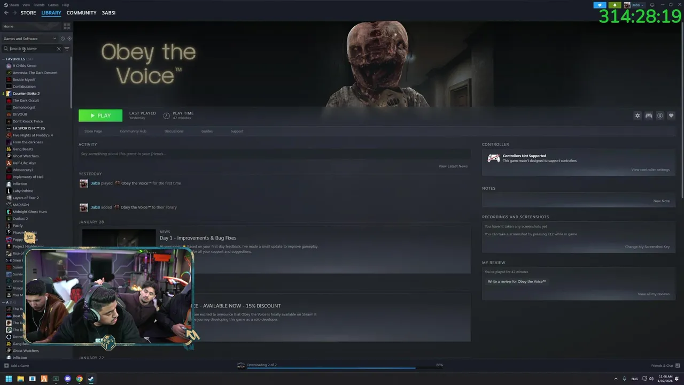Open the Support tab

(237, 131)
